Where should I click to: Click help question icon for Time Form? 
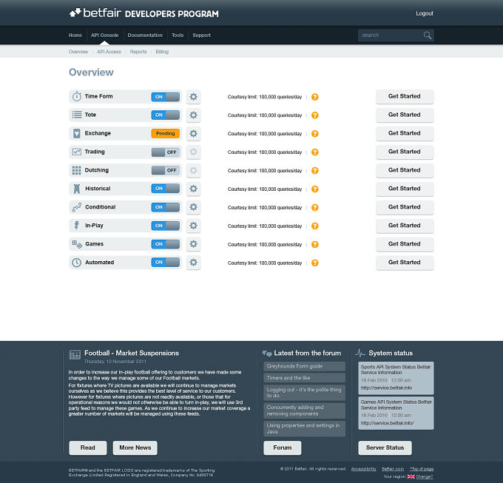pyautogui.click(x=315, y=97)
